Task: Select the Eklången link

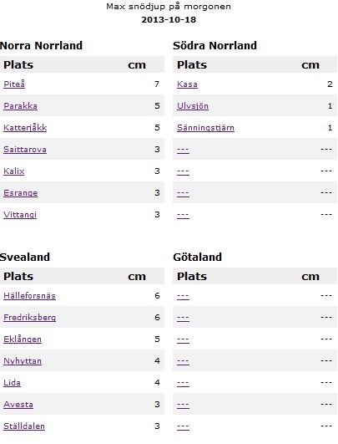Action: tap(23, 339)
